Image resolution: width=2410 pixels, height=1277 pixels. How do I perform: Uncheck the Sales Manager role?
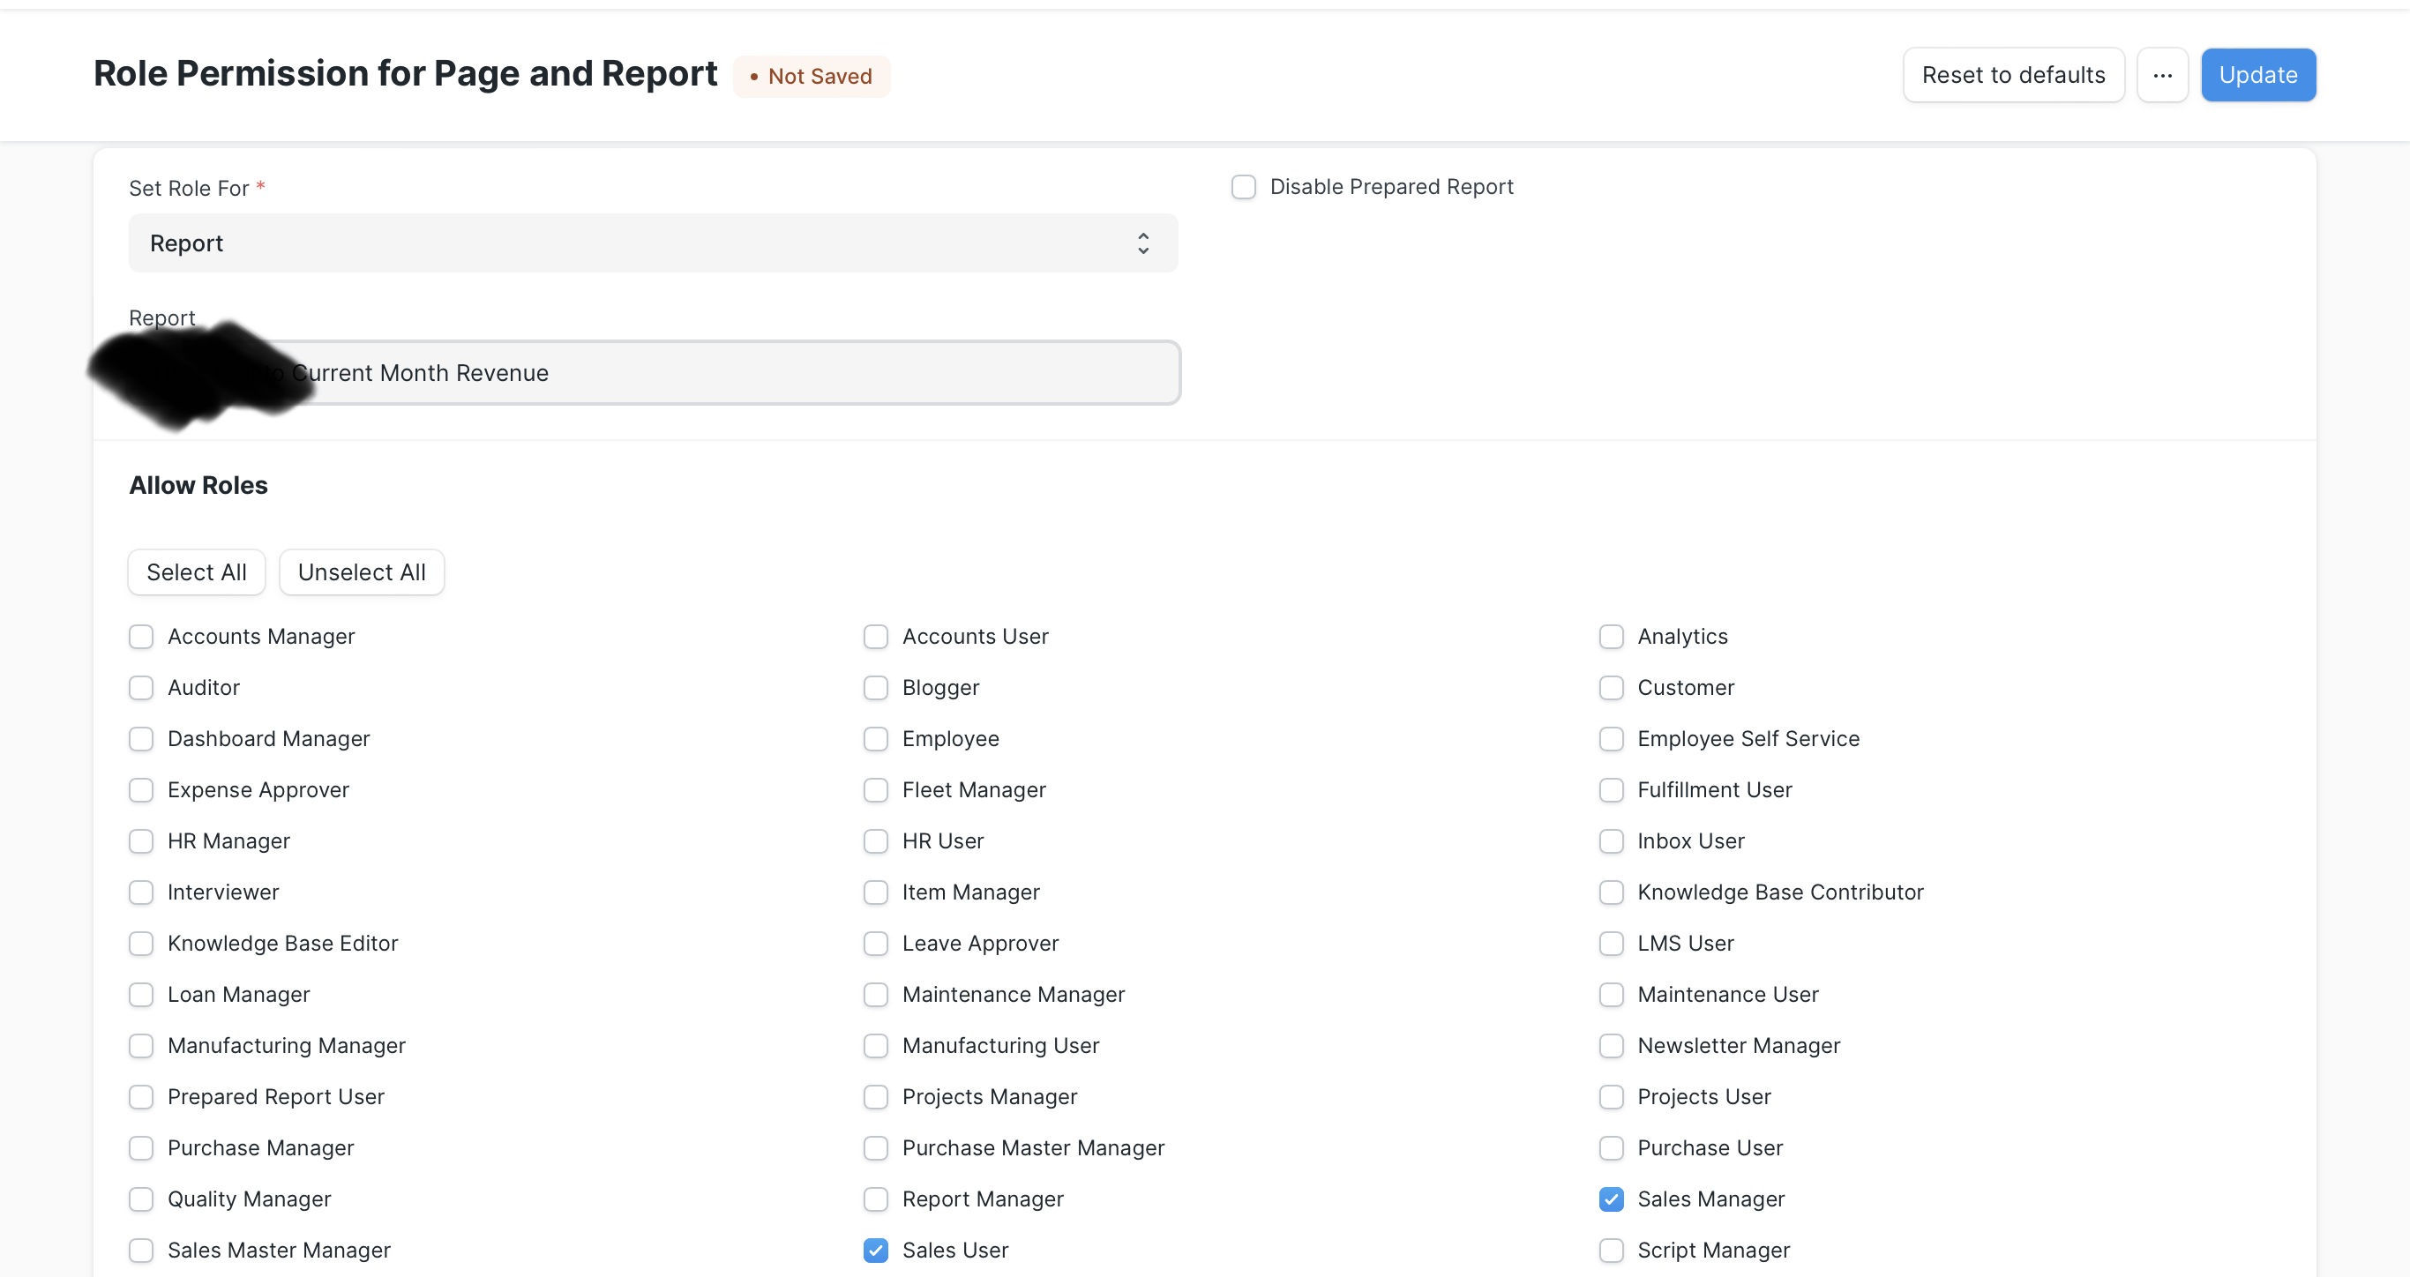1610,1199
